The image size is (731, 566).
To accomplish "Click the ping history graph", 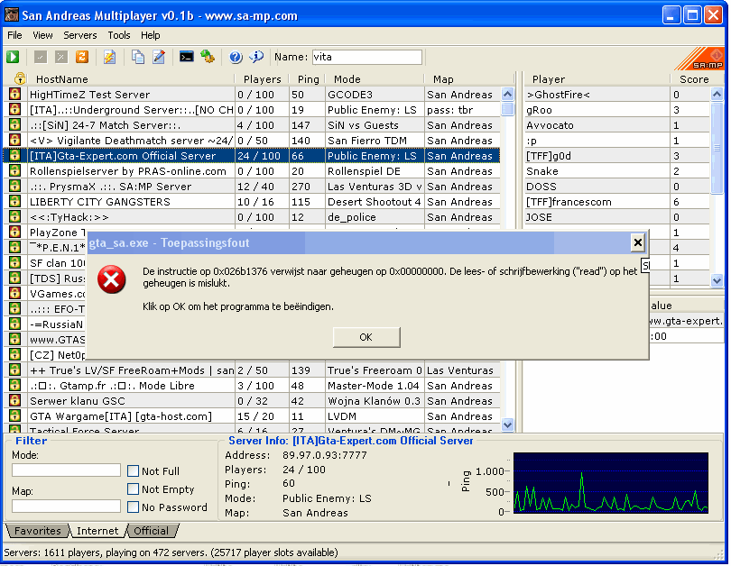I will click(611, 483).
